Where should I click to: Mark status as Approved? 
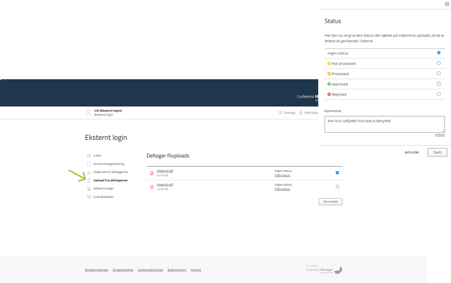pos(439,84)
